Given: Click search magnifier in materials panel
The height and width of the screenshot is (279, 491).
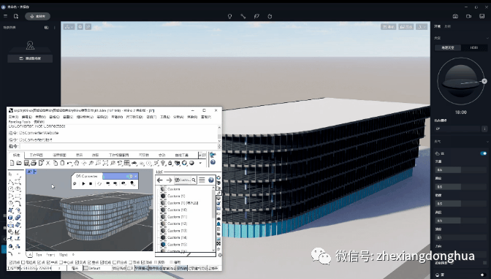Looking at the screenshot, I should coord(194,180).
